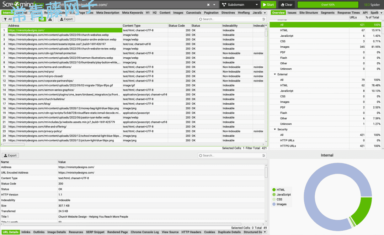Export the top results table

(x=66, y=19)
